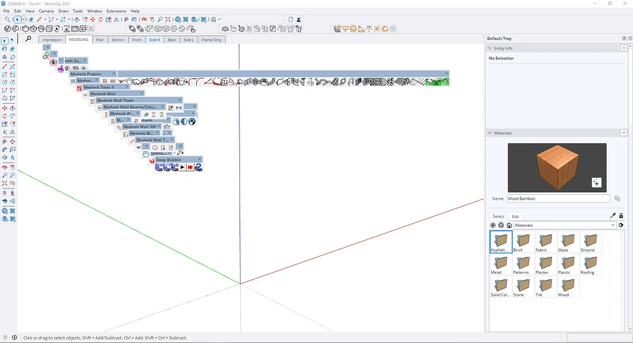Close the Entity Info panel

point(624,48)
